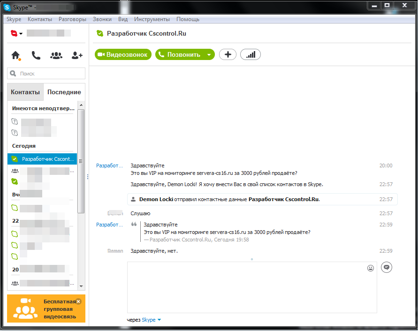Screen dimensions: 418x331
Task: Click the Позвонить call button
Action: tap(180, 55)
